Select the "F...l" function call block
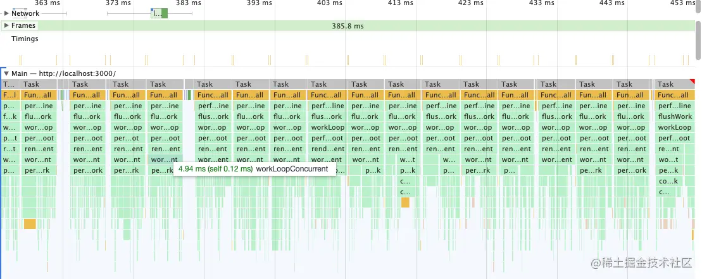Viewport: 702px width, 279px height. pyautogui.click(x=10, y=95)
